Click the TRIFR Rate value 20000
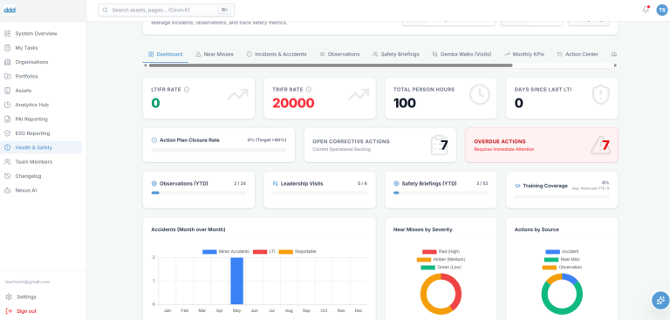The image size is (670, 320). [293, 103]
